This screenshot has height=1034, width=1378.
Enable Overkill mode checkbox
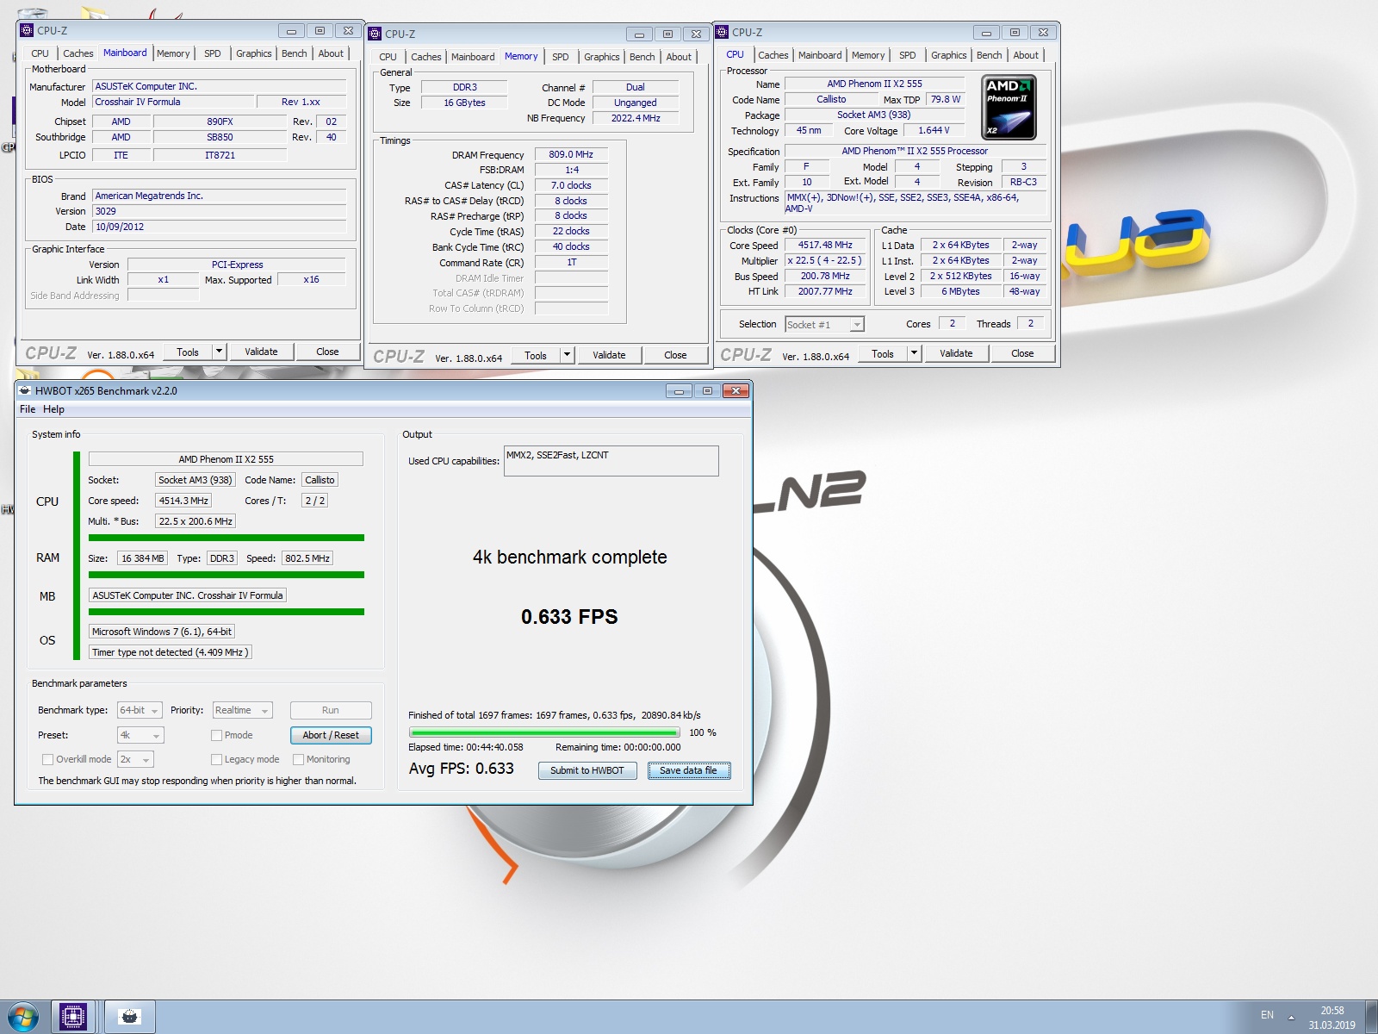tap(48, 759)
